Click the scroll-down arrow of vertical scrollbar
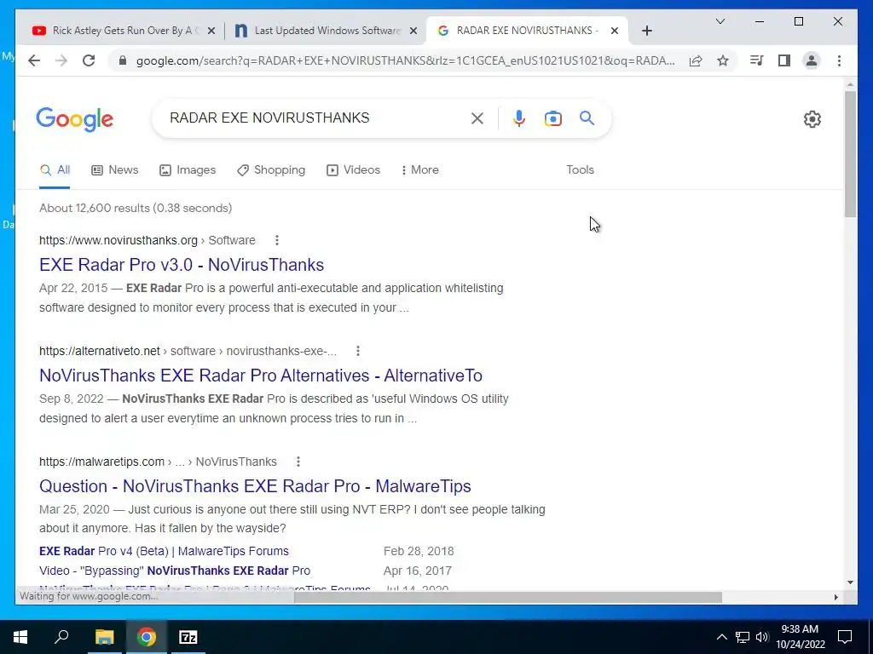 (x=850, y=582)
